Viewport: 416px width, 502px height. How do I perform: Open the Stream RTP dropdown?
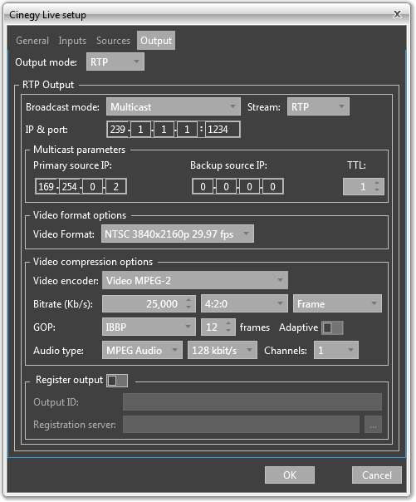318,106
